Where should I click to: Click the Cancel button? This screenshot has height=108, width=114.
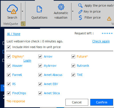pyautogui.click(x=77, y=102)
